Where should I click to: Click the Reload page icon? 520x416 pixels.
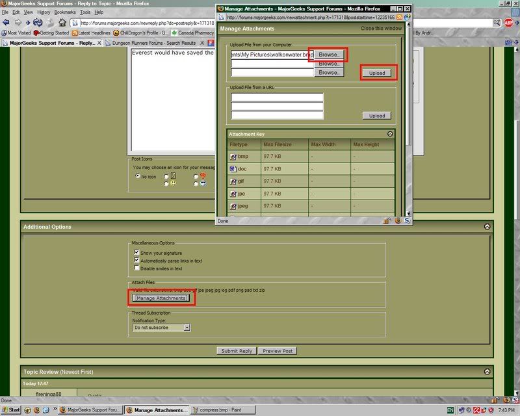click(x=38, y=23)
